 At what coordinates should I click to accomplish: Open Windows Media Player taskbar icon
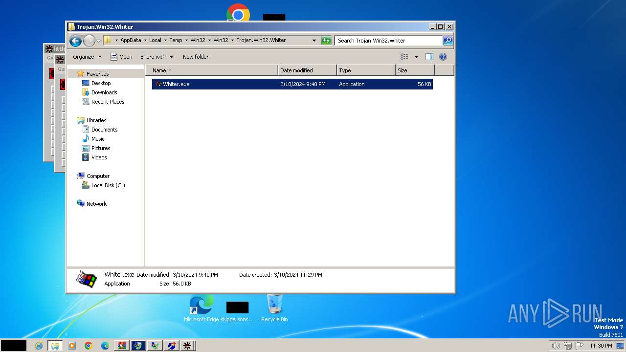tap(72, 346)
